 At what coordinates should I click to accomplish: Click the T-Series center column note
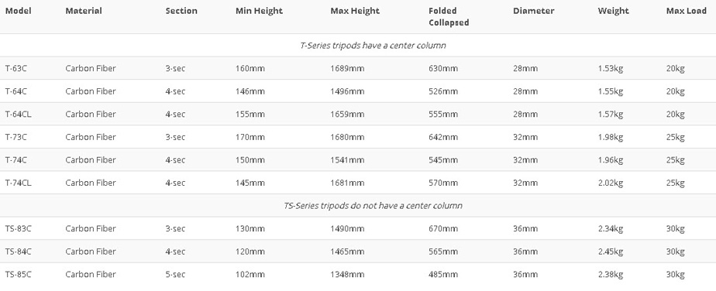click(x=373, y=45)
